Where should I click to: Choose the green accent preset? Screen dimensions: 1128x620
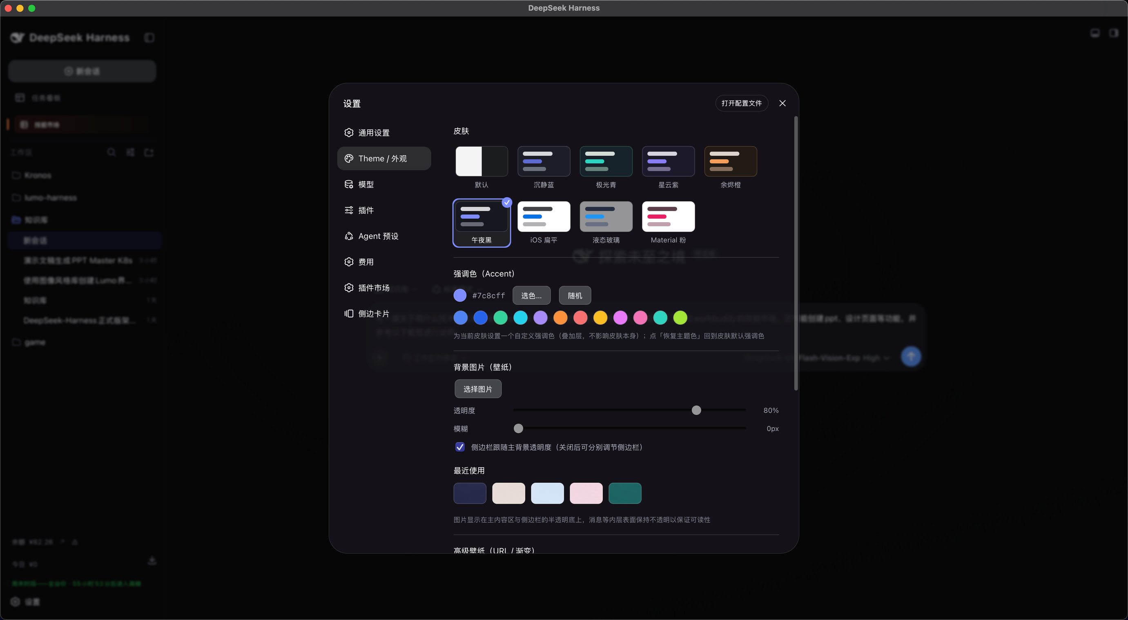[501, 318]
